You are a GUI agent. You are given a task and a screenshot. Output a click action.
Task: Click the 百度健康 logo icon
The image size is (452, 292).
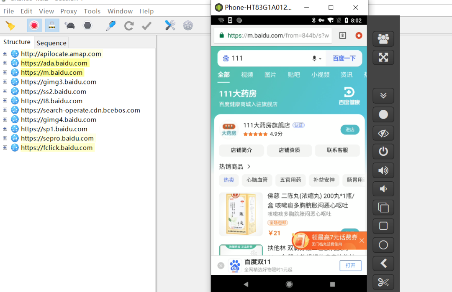(x=349, y=96)
